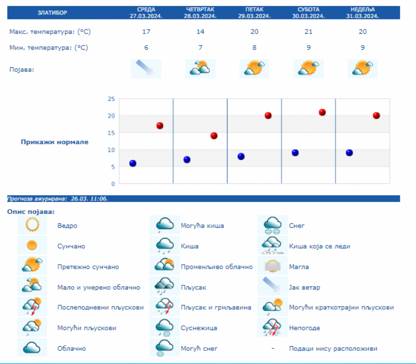Open the Прикажи нормале link

click(55, 142)
